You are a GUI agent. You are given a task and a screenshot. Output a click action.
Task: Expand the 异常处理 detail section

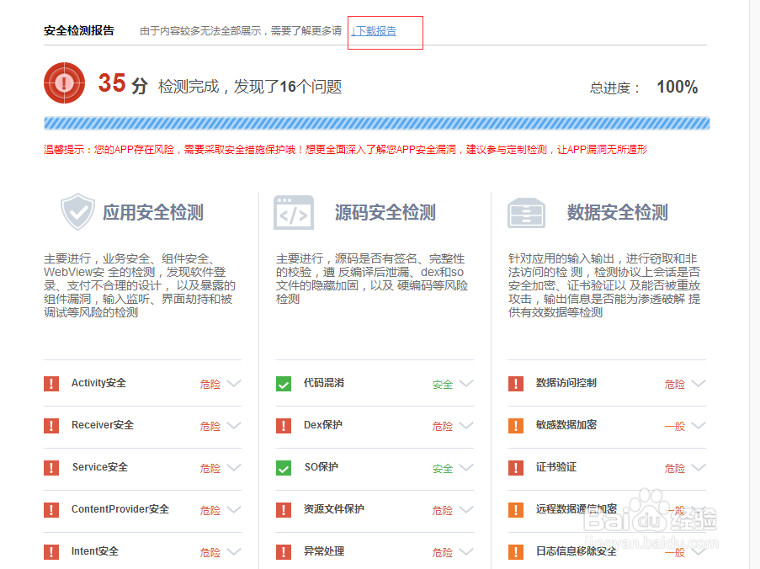pyautogui.click(x=468, y=552)
